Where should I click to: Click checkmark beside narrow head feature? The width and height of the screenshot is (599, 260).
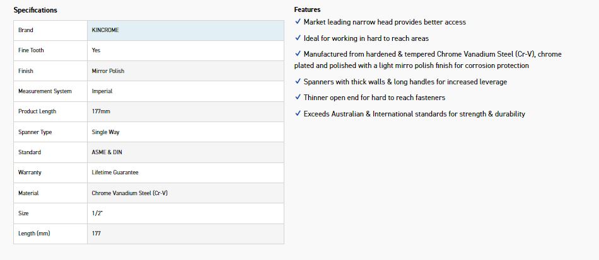pyautogui.click(x=298, y=22)
